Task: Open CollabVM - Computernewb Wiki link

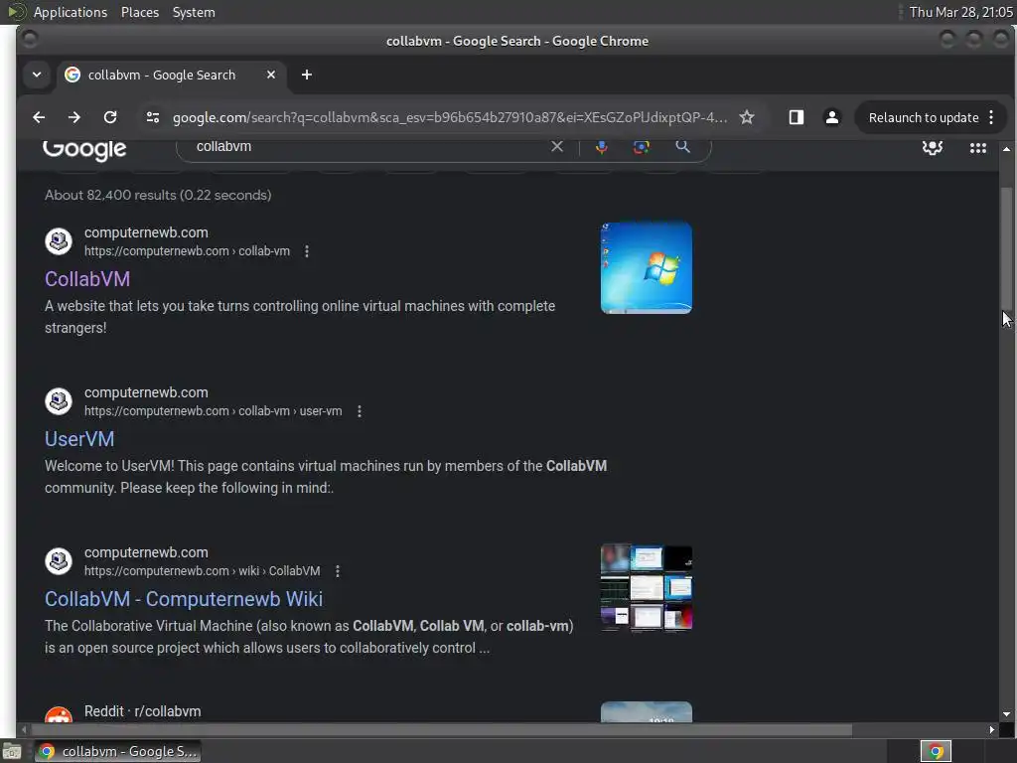Action: click(x=184, y=599)
